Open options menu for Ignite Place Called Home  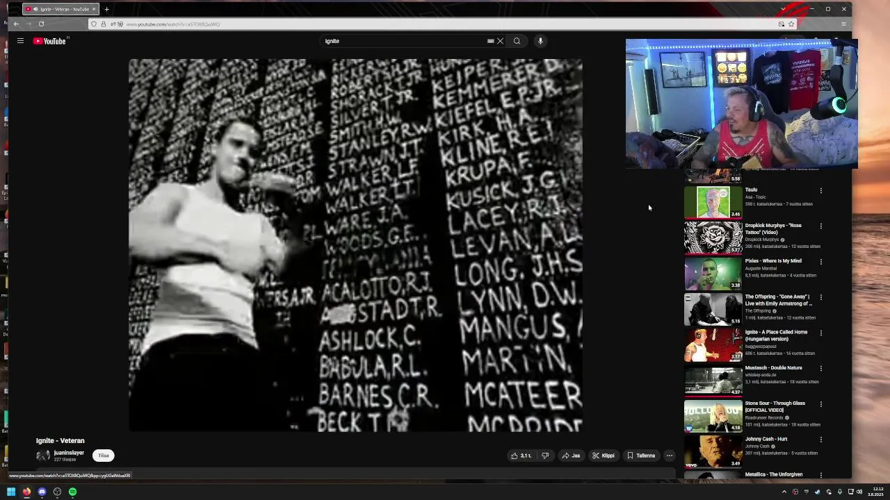(x=821, y=333)
